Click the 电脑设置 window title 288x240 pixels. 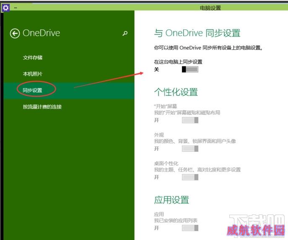coord(210,8)
